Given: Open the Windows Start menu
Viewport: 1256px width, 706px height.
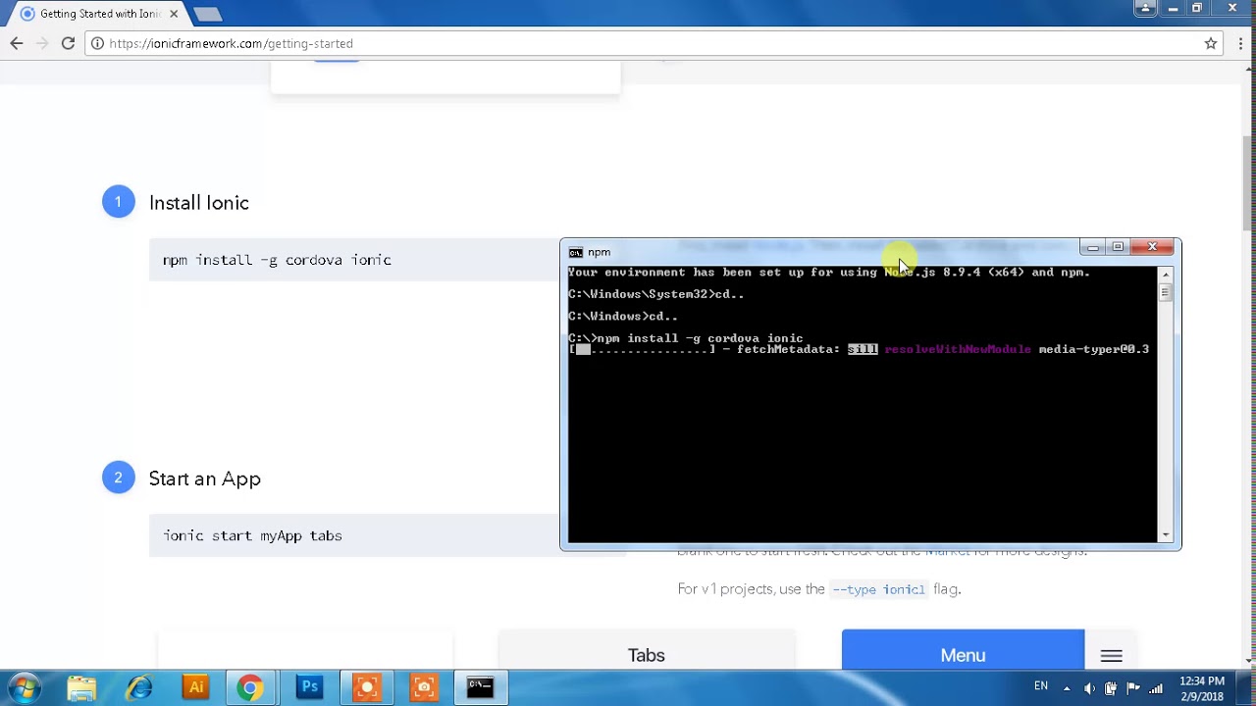Looking at the screenshot, I should tap(26, 687).
